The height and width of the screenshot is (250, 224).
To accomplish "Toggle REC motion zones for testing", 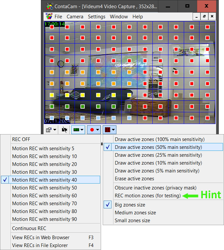I will coord(163,195).
